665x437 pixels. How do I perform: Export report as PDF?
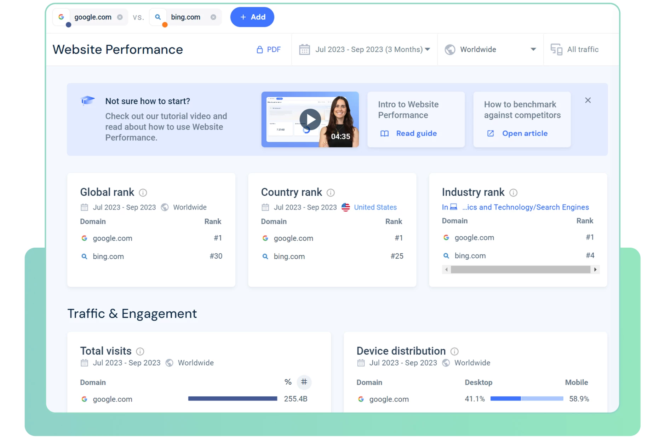(268, 50)
